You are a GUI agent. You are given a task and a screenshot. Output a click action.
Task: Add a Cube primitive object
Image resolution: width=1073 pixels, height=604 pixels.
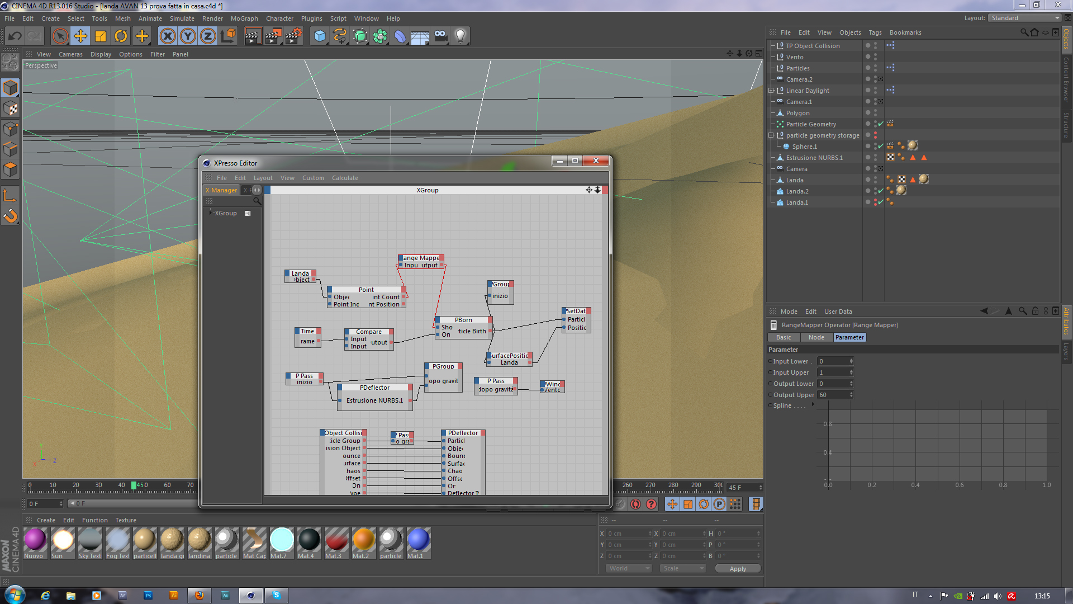pos(320,36)
